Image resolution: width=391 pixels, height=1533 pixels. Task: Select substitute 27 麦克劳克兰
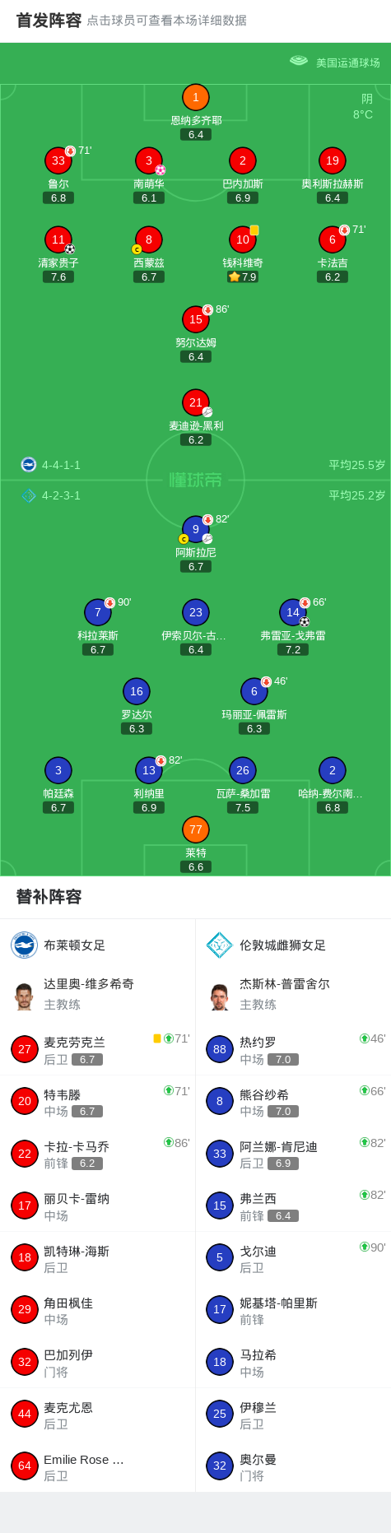click(97, 1049)
